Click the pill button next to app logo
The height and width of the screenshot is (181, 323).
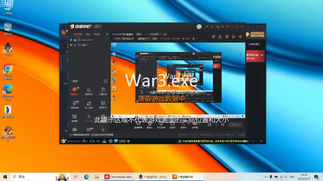tap(98, 27)
